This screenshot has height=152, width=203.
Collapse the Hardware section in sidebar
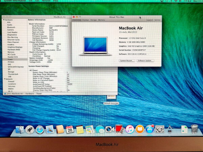[4, 20]
